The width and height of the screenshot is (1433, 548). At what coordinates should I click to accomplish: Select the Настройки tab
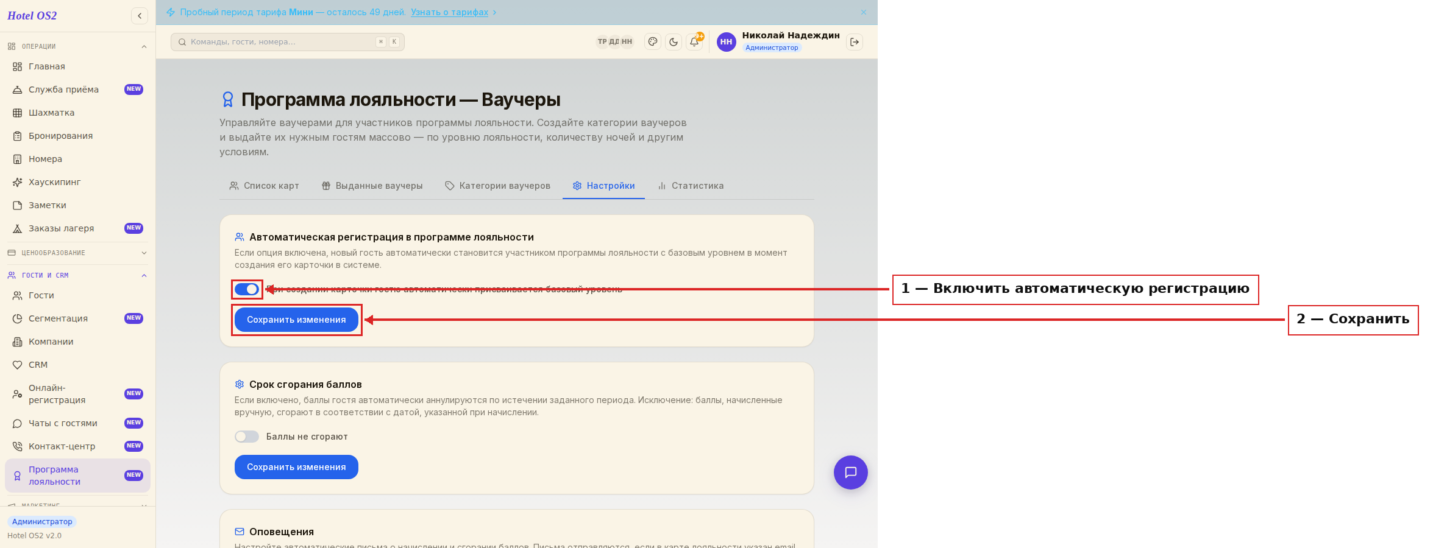point(603,186)
